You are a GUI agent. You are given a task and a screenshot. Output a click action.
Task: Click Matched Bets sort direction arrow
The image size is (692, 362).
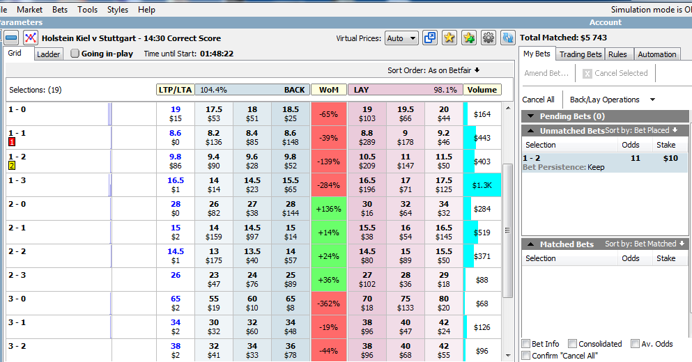click(x=682, y=244)
